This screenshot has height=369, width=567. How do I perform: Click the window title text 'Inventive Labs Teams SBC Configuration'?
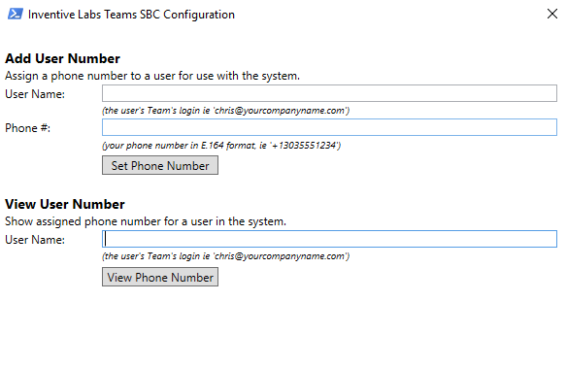click(131, 15)
